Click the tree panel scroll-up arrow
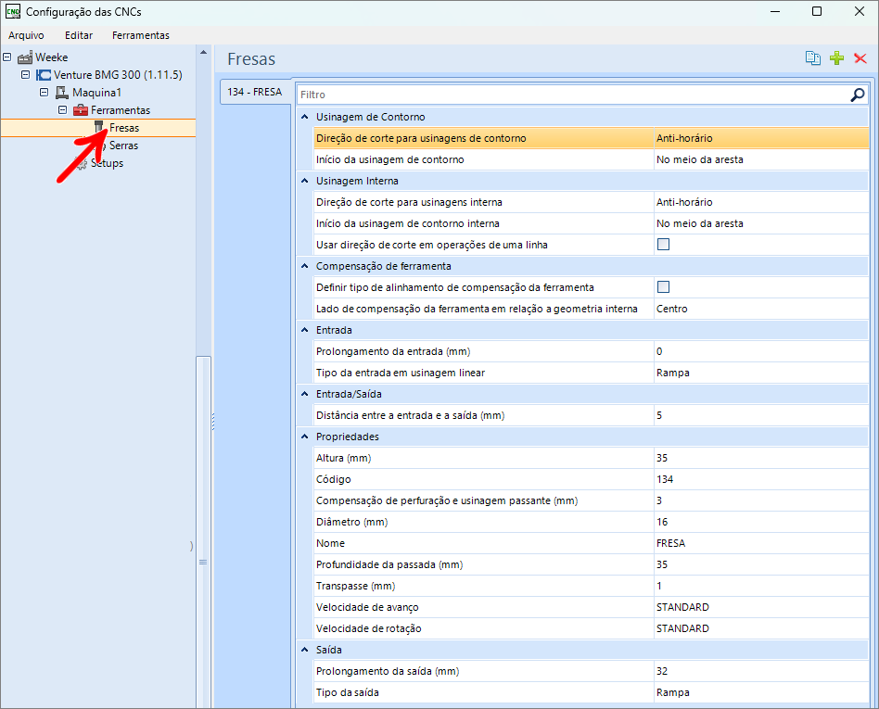The image size is (879, 709). pos(203,52)
